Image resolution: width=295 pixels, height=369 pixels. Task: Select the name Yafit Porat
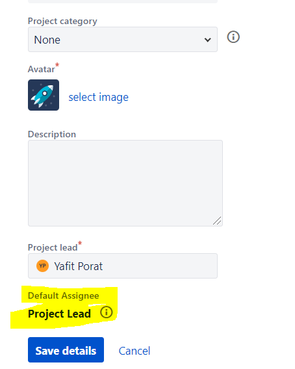tap(79, 266)
